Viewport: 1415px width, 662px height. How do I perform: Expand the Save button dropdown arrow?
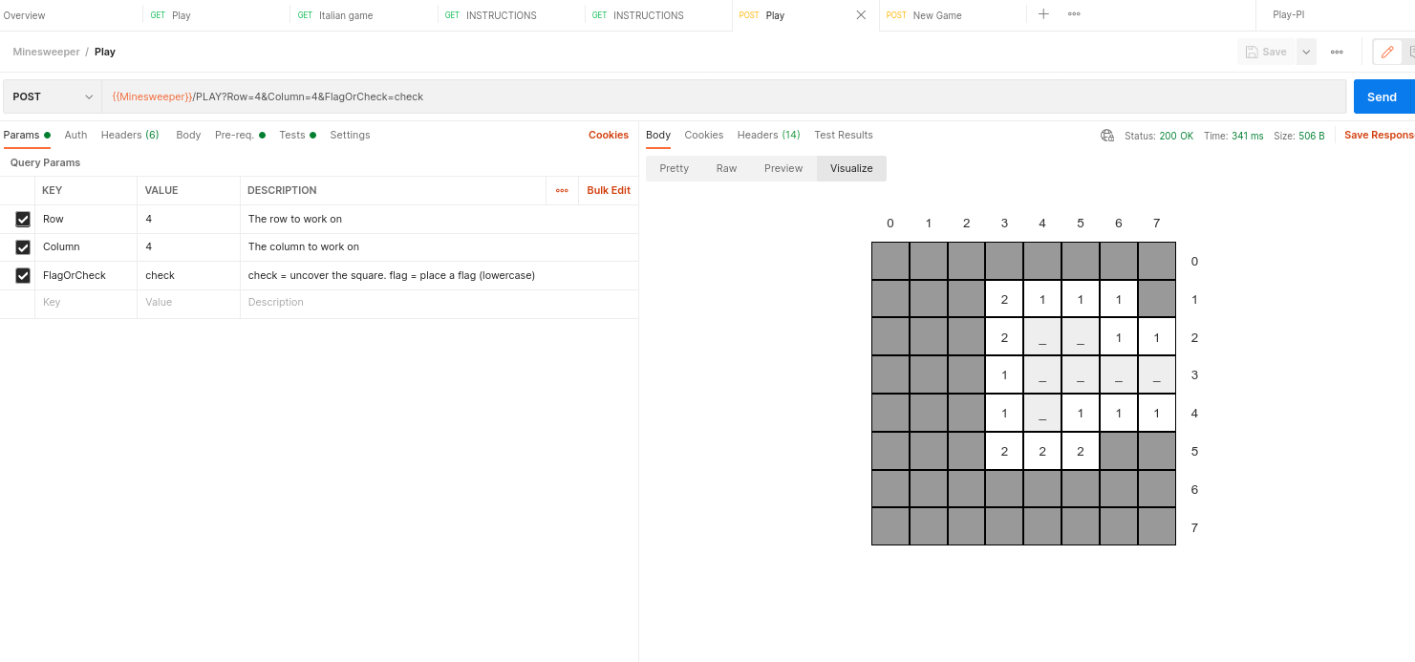[1305, 52]
